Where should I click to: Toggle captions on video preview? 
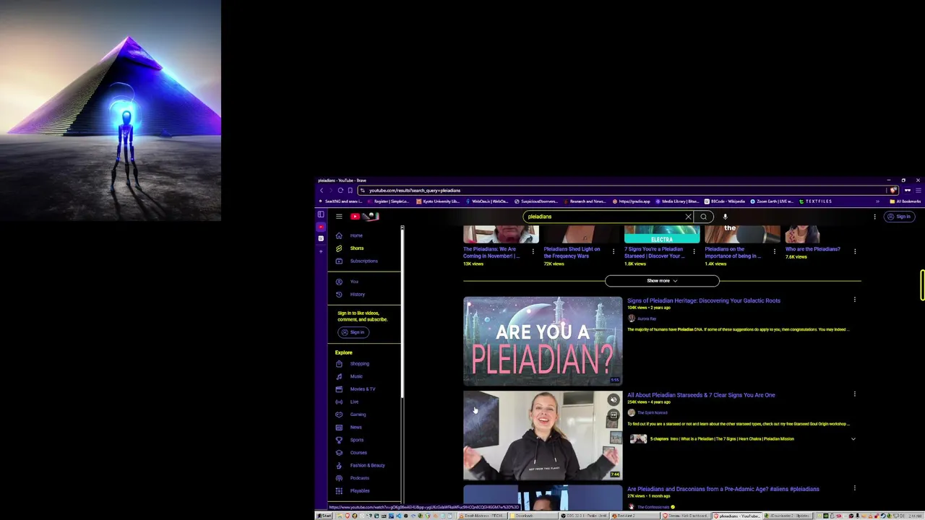(614, 415)
